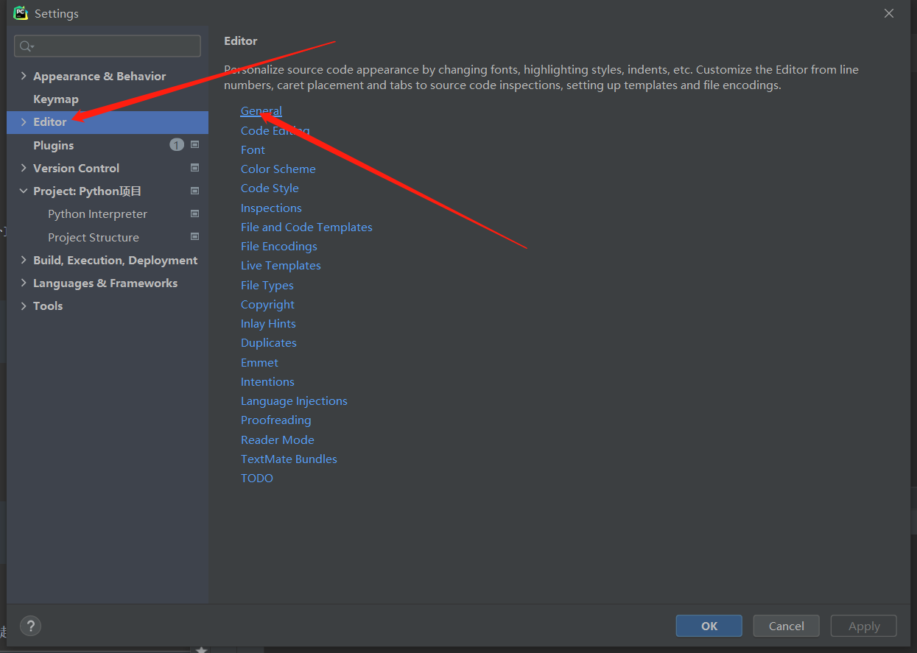
Task: Open the General editor settings link
Action: (x=261, y=111)
